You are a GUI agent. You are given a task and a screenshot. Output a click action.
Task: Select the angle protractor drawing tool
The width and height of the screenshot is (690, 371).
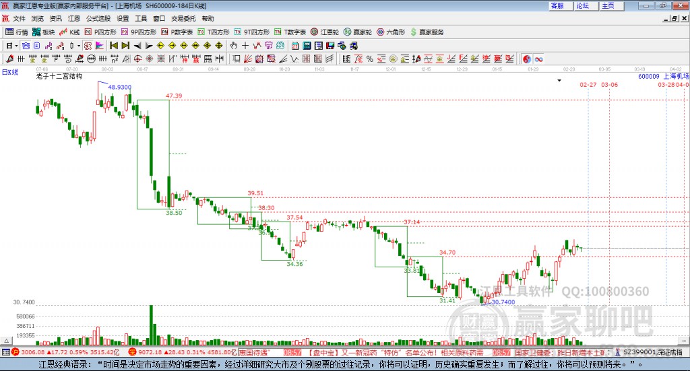[126, 59]
